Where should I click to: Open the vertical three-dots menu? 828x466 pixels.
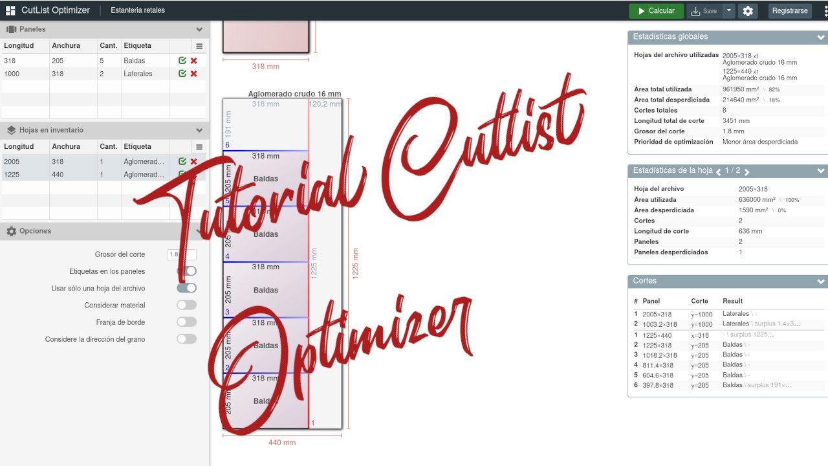pyautogui.click(x=825, y=10)
